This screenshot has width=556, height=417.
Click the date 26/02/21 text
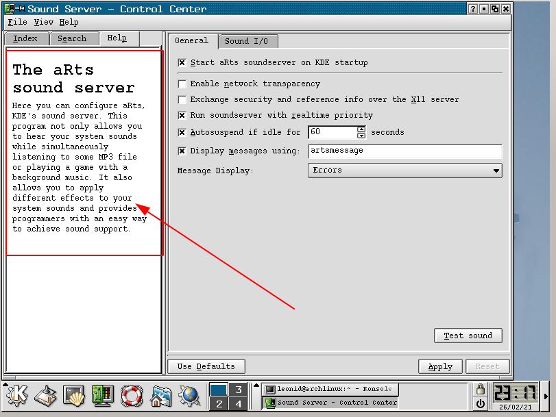click(516, 407)
